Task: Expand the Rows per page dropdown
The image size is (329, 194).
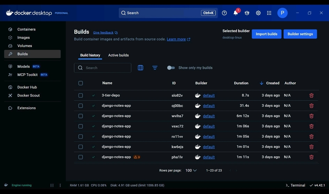Action: pos(191,171)
